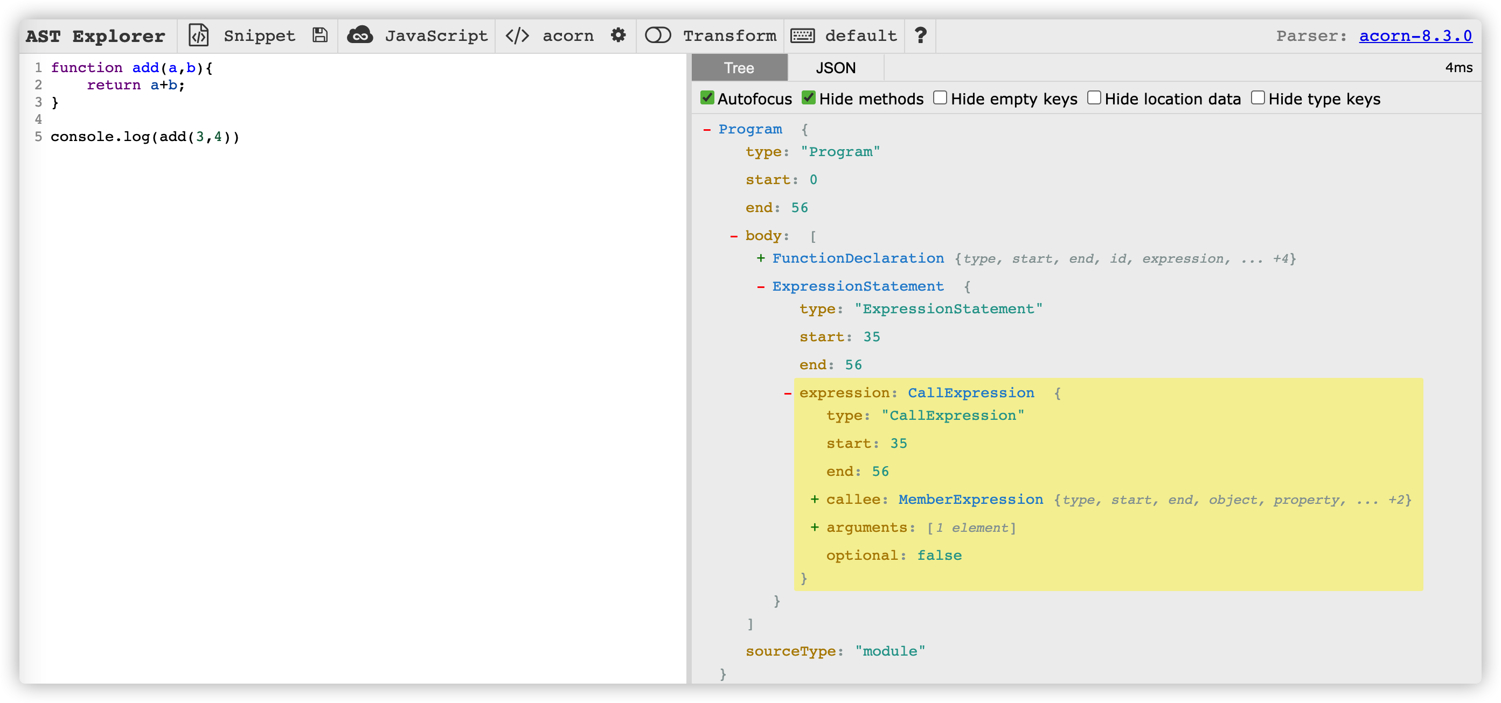Click the Snippet file-code icon
This screenshot has height=703, width=1501.
[x=198, y=36]
